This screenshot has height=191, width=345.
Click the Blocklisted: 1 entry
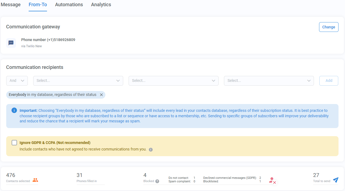[x=232, y=181]
